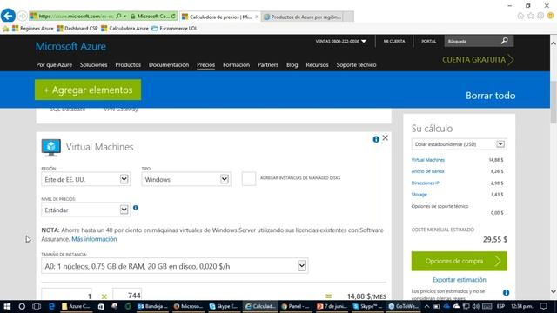Screen dimensions: 557x313
Task: Open the browser tools gear icon
Action: pyautogui.click(x=540, y=16)
